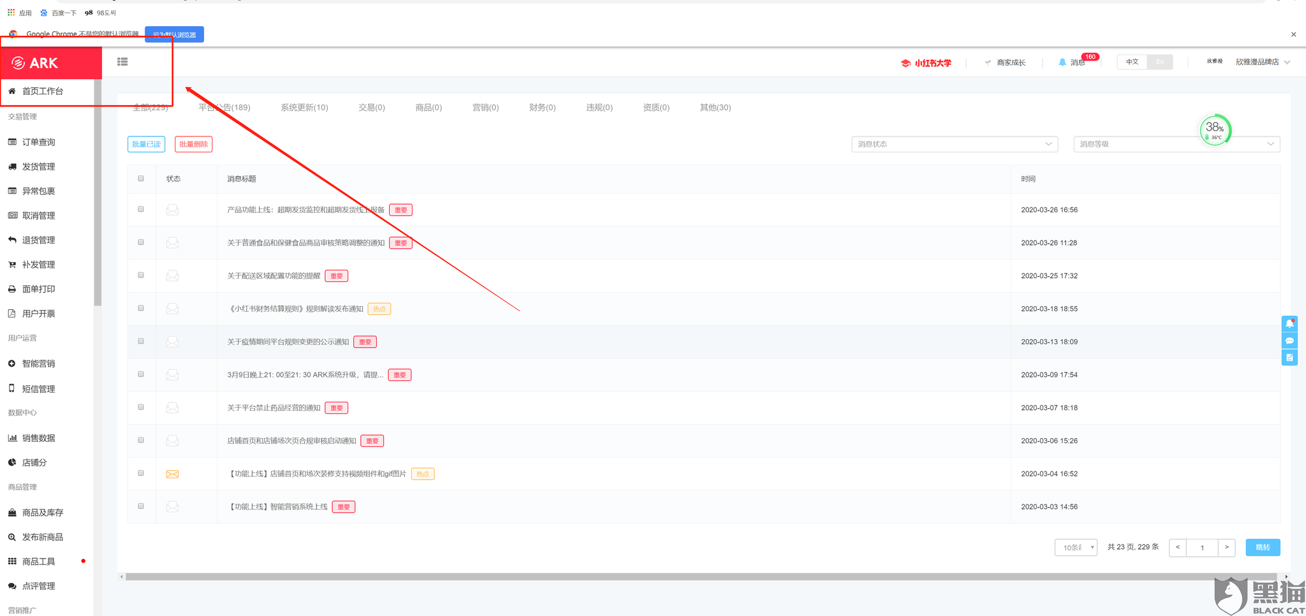Click unread envelope icon of 店铺首页和场次装修 message

click(172, 474)
